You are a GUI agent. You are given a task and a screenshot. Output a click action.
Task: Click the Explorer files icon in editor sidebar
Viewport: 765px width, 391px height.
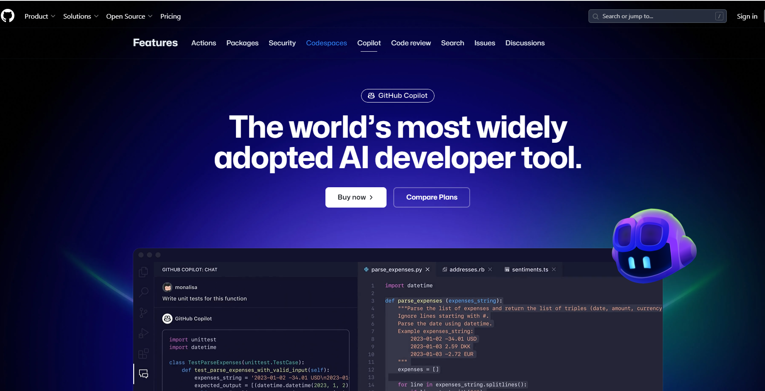click(143, 272)
